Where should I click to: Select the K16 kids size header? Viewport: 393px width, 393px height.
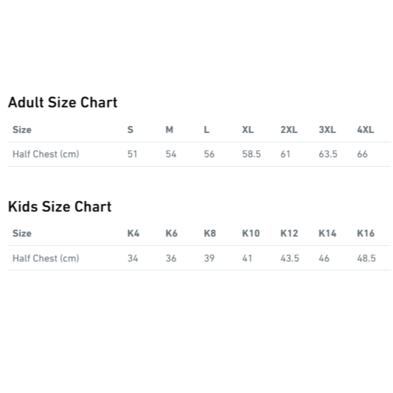[365, 234]
